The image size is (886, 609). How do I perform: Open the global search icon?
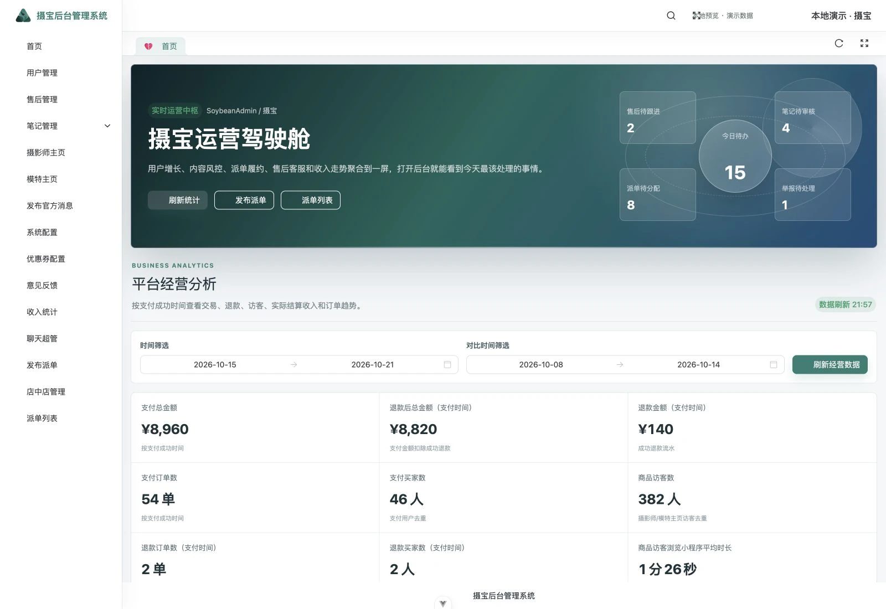pyautogui.click(x=671, y=16)
